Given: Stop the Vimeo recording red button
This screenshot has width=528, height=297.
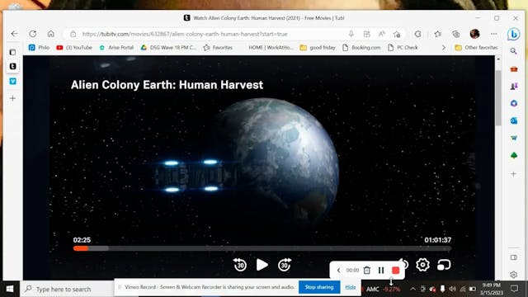Looking at the screenshot, I should 396,271.
